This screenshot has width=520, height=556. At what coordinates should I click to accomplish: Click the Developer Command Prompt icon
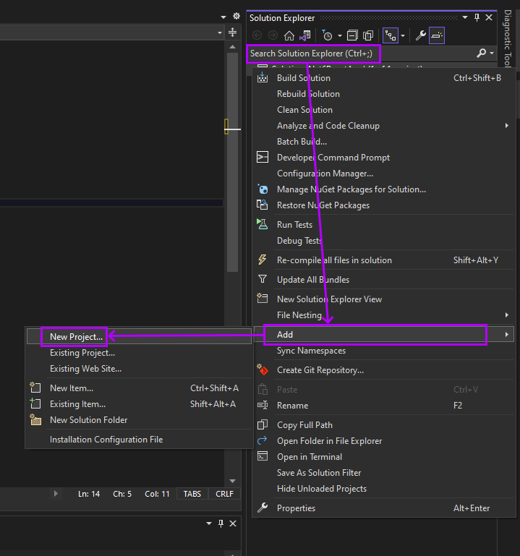pyautogui.click(x=263, y=157)
